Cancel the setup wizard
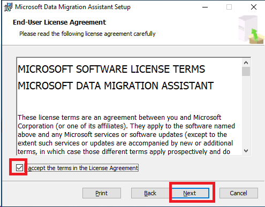The width and height of the screenshot is (265, 207). coord(239,193)
